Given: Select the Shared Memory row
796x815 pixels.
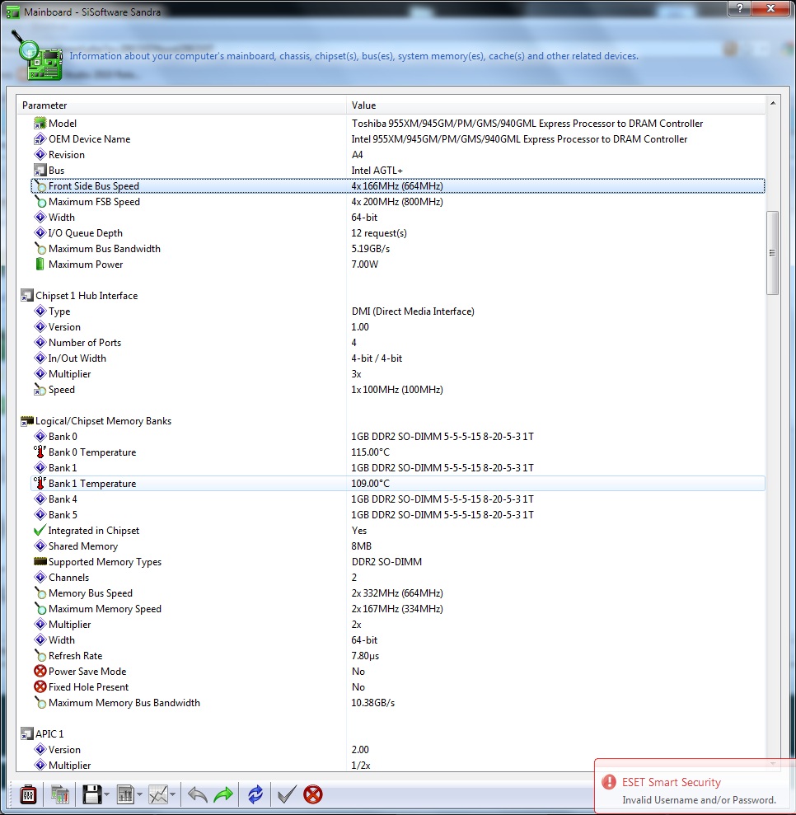Looking at the screenshot, I should [x=398, y=546].
